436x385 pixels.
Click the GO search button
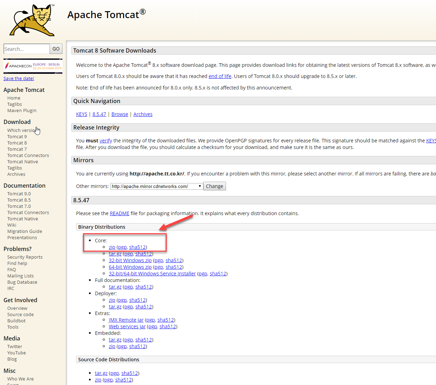click(x=56, y=49)
